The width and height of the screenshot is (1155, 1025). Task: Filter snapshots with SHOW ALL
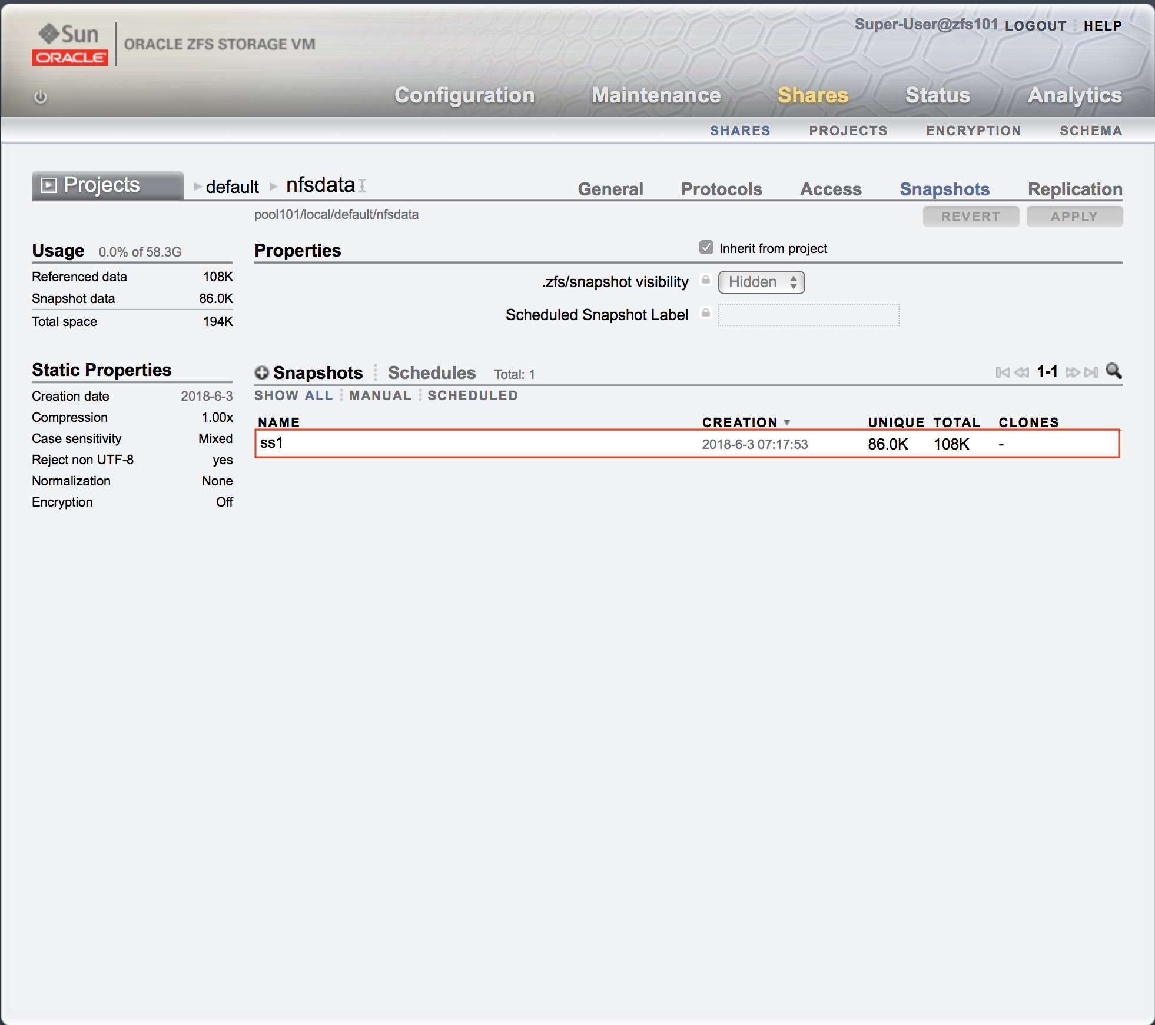(293, 395)
